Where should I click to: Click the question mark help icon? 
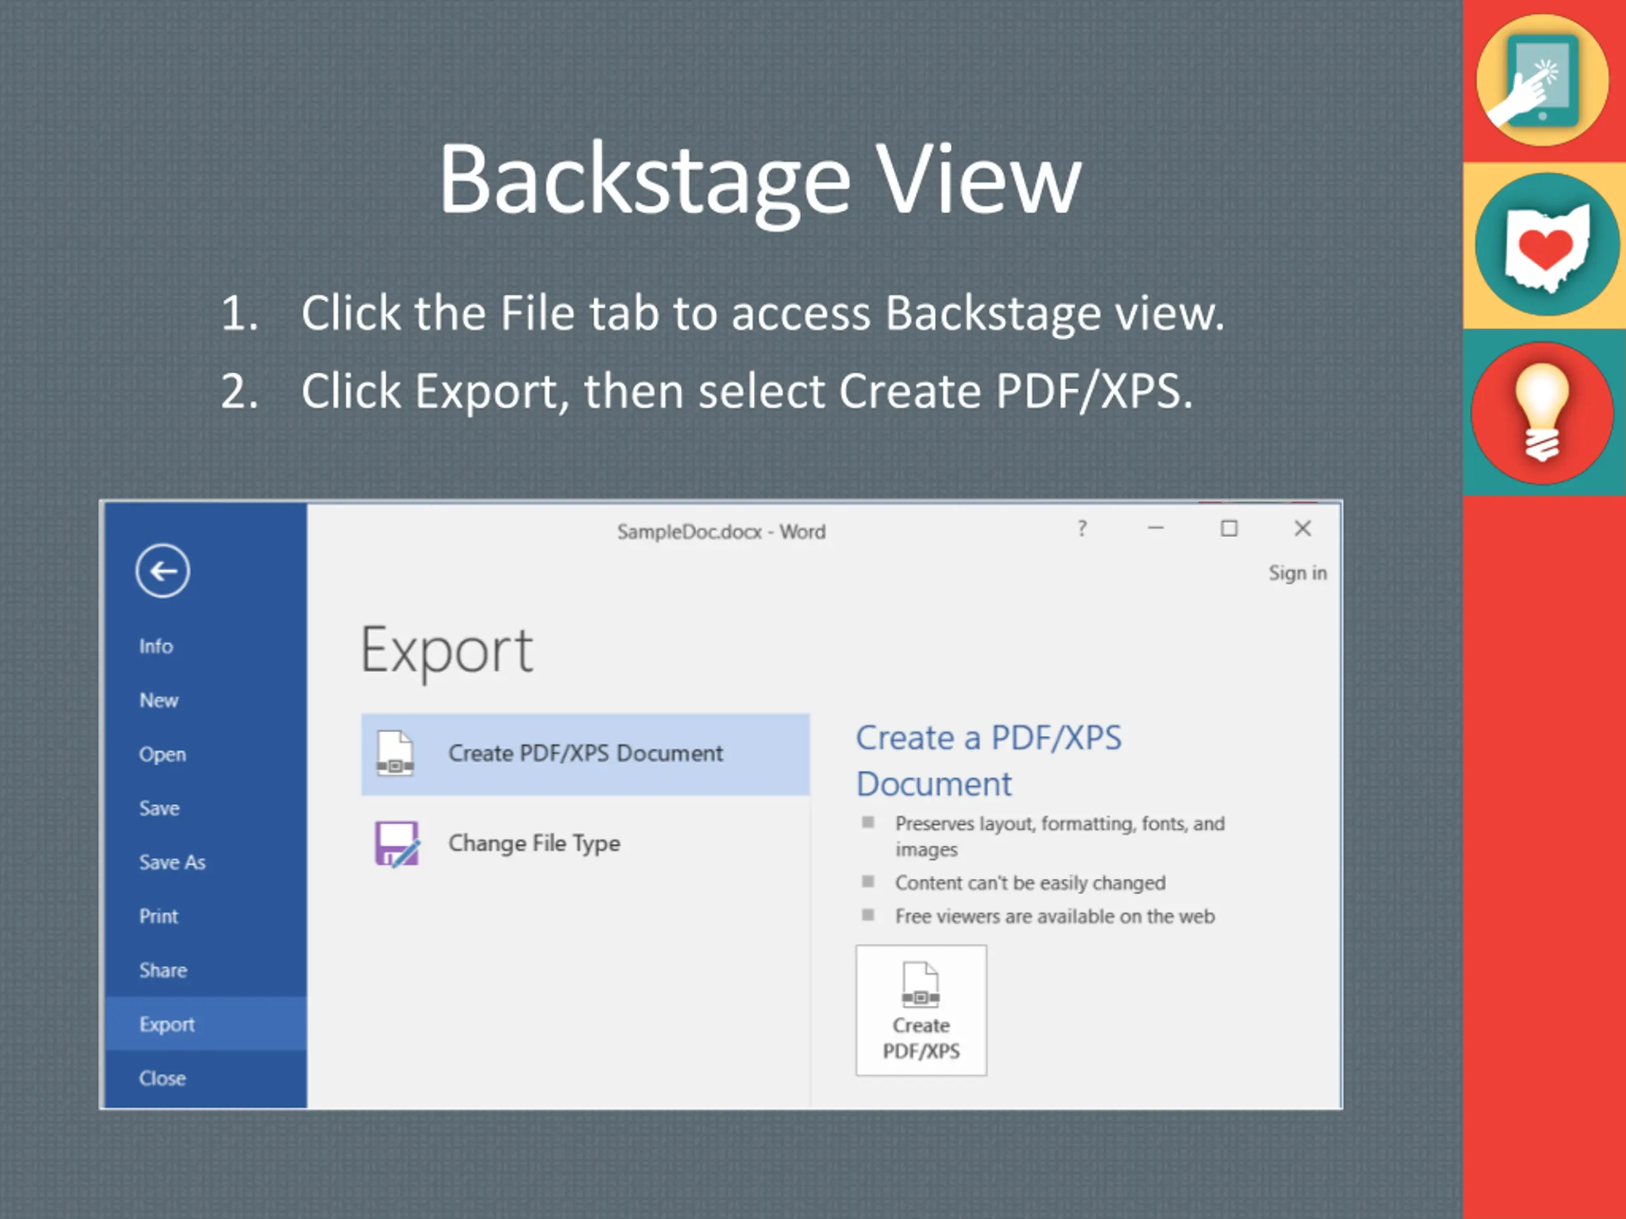pyautogui.click(x=1081, y=528)
